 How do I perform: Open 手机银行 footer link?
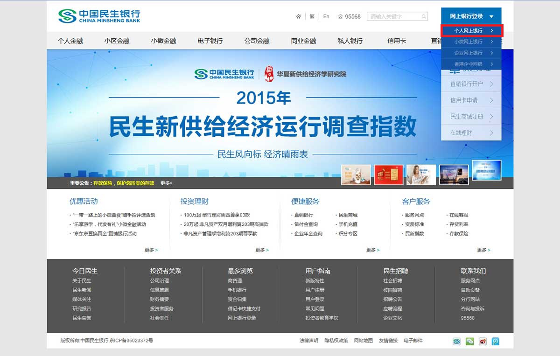click(x=237, y=290)
